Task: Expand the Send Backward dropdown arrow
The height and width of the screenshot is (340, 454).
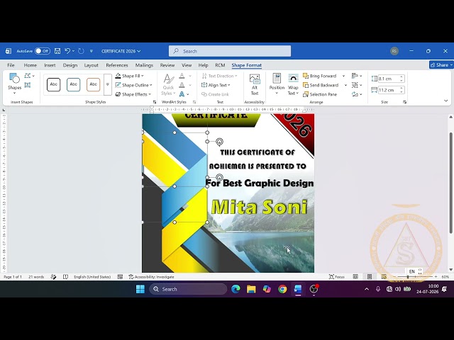Action: (345, 85)
